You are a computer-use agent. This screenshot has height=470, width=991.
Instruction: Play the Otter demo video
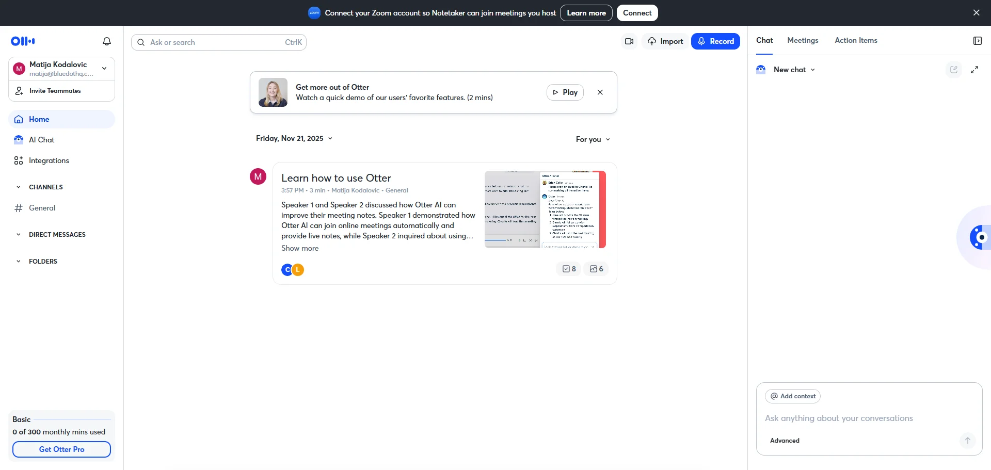point(565,92)
